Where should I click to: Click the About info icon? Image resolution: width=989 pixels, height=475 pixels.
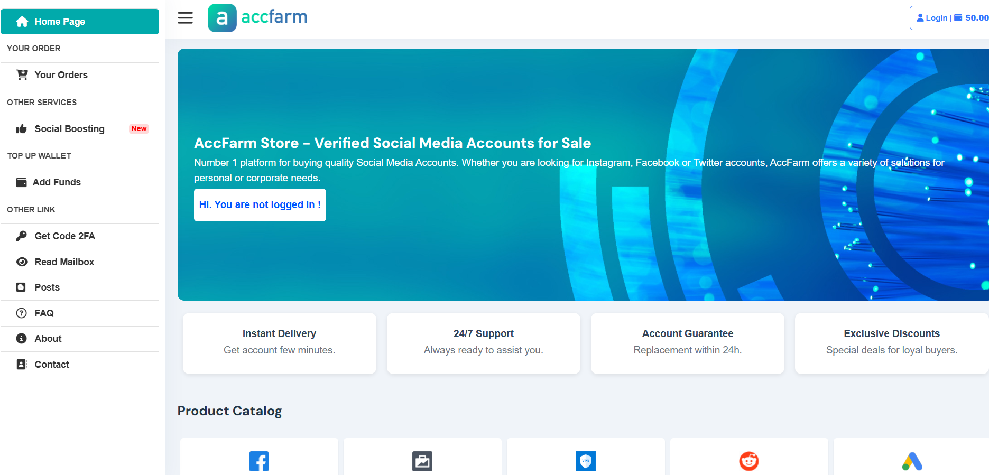pyautogui.click(x=21, y=339)
